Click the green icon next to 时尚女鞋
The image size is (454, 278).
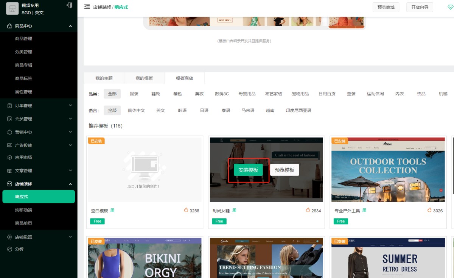tap(234, 210)
